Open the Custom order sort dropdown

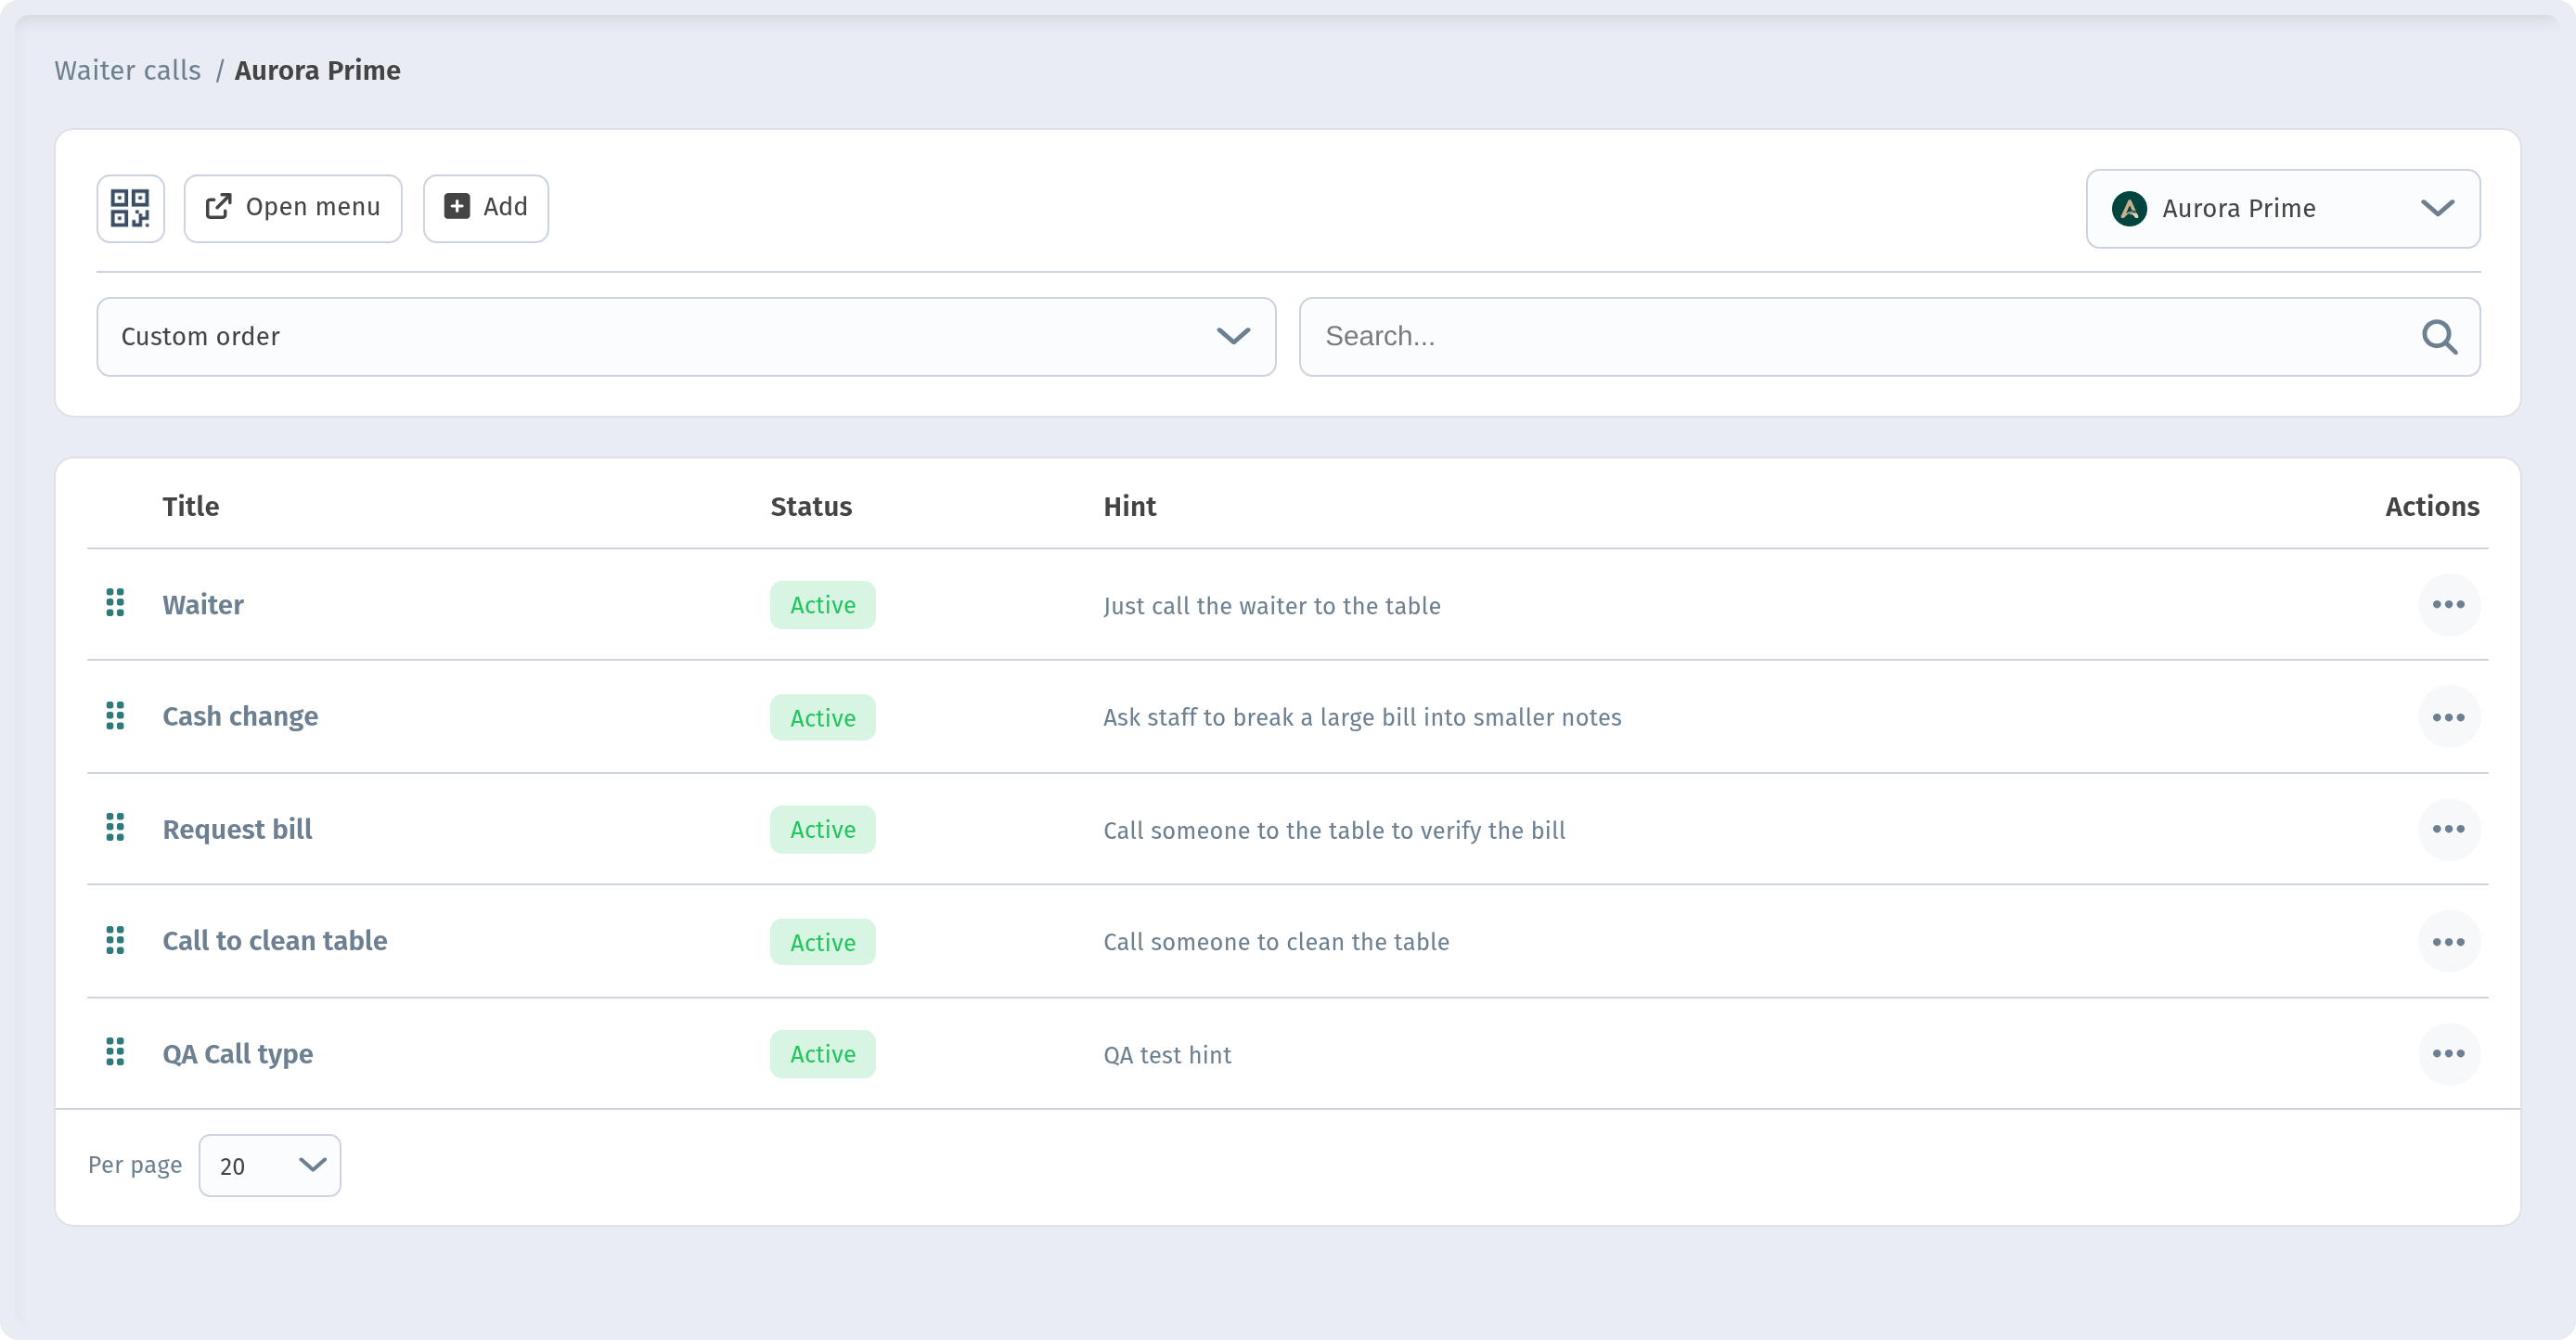[x=686, y=337]
